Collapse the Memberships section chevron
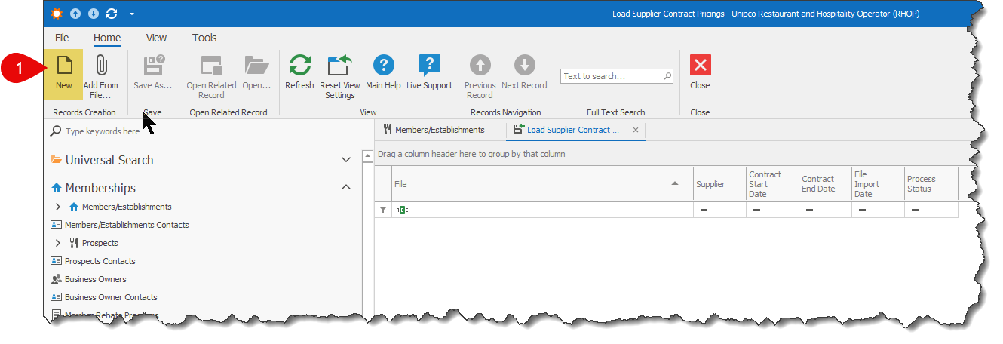This screenshot has height=344, width=1003. 346,187
